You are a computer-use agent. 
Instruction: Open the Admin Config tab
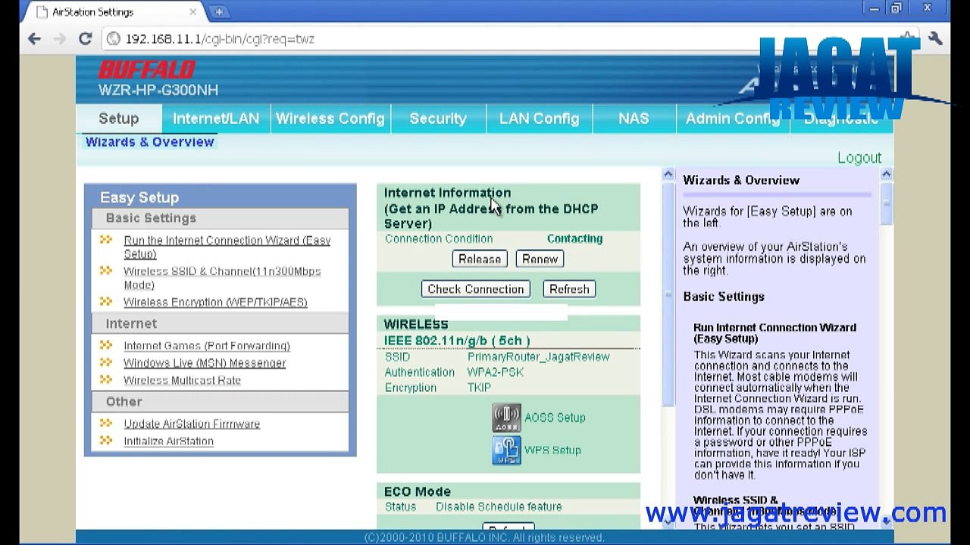tap(732, 119)
